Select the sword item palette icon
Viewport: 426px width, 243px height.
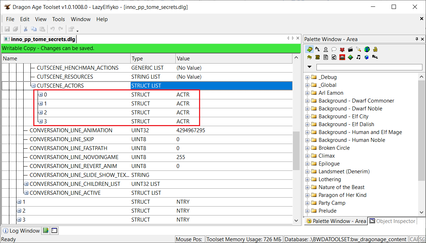[359, 49]
